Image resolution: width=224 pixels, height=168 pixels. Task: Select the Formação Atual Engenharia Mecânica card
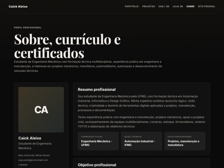98,141
